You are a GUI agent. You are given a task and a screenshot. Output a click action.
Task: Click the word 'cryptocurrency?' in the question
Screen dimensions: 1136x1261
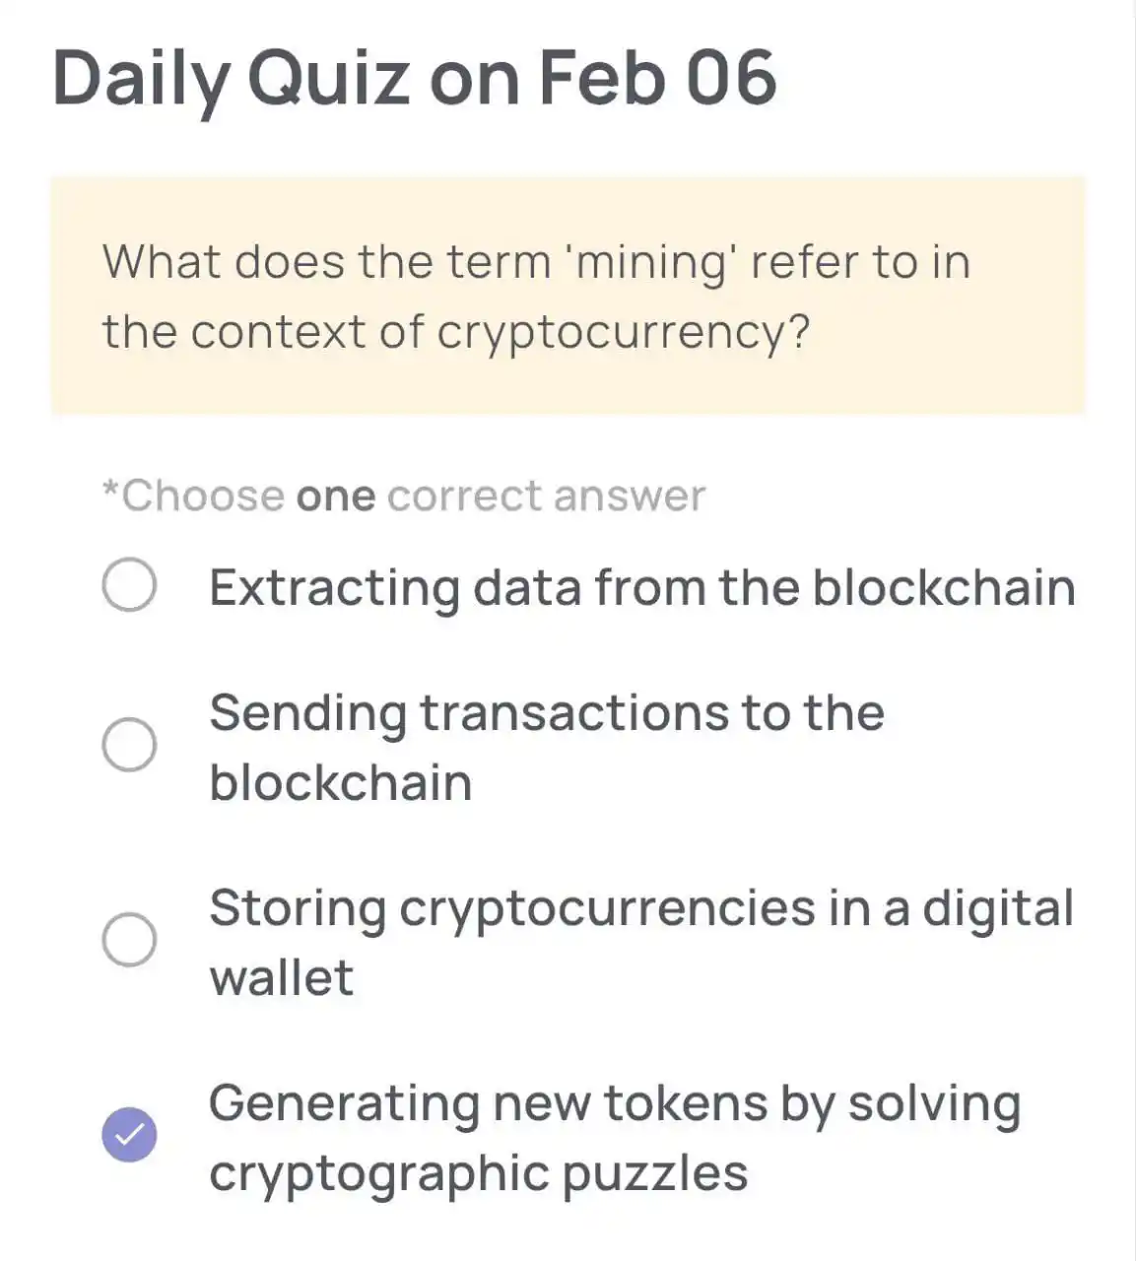(624, 334)
